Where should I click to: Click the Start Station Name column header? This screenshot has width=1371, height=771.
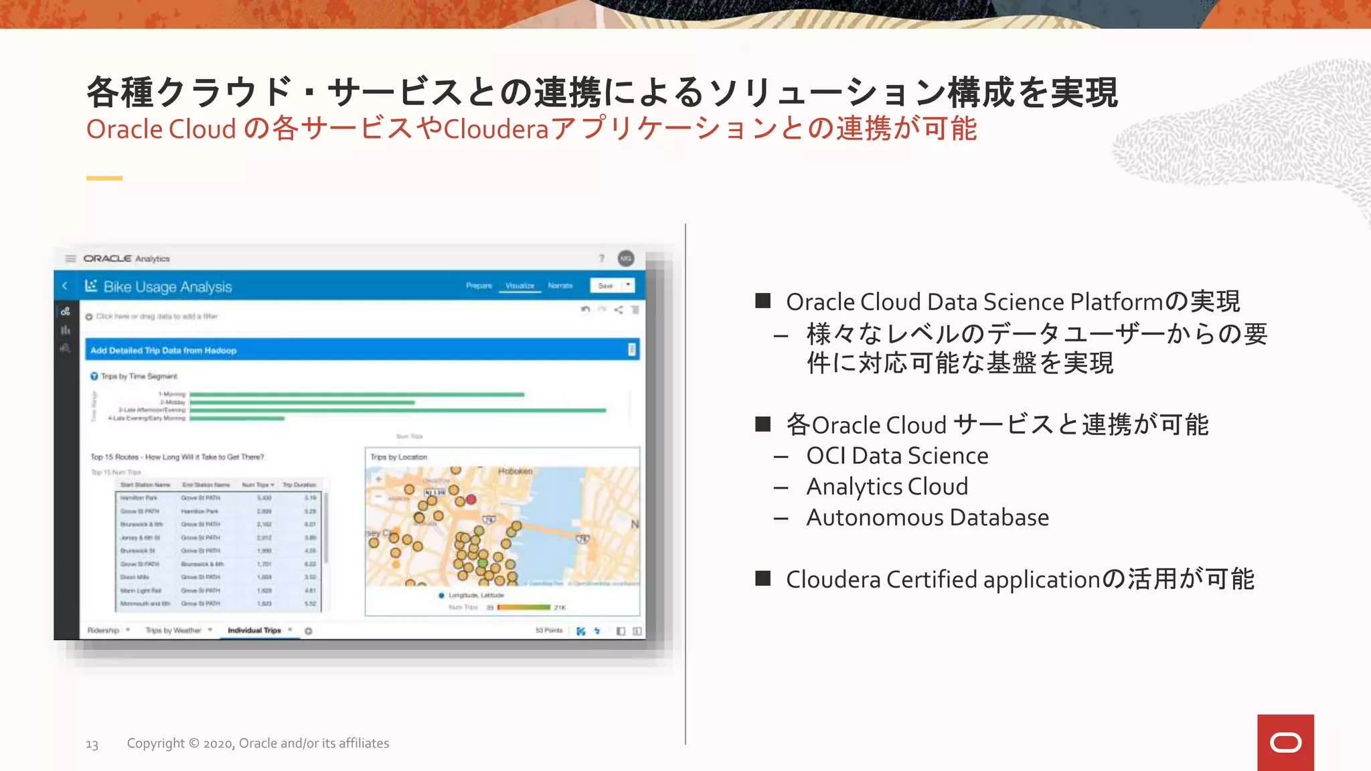145,485
